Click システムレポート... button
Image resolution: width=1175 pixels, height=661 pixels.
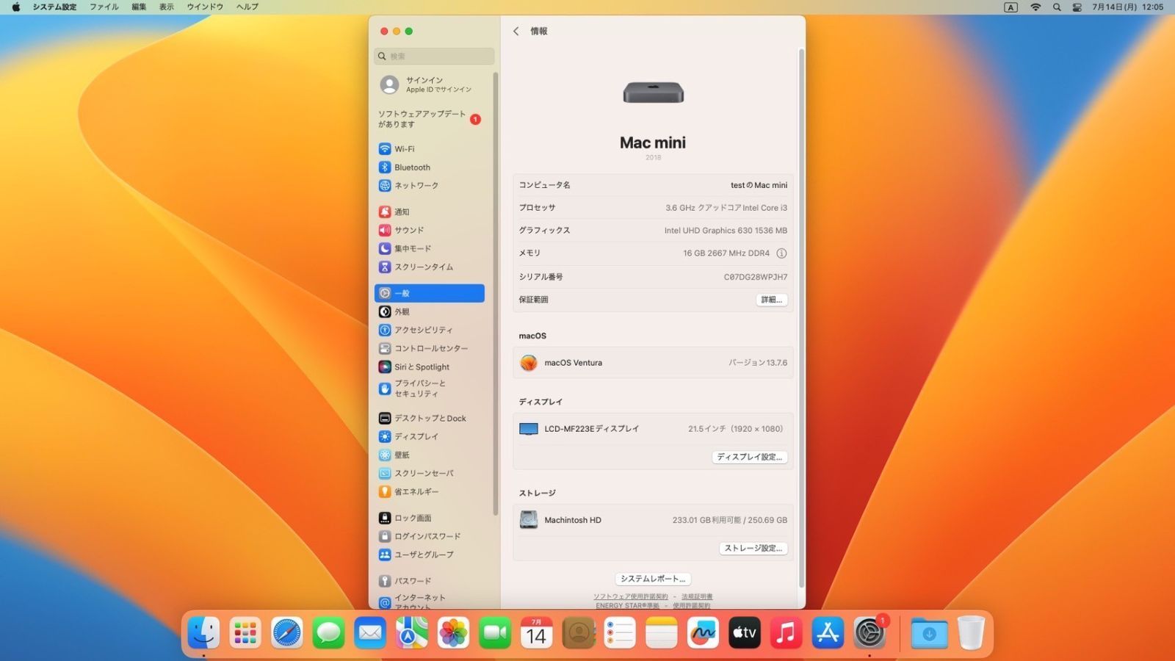[653, 579]
